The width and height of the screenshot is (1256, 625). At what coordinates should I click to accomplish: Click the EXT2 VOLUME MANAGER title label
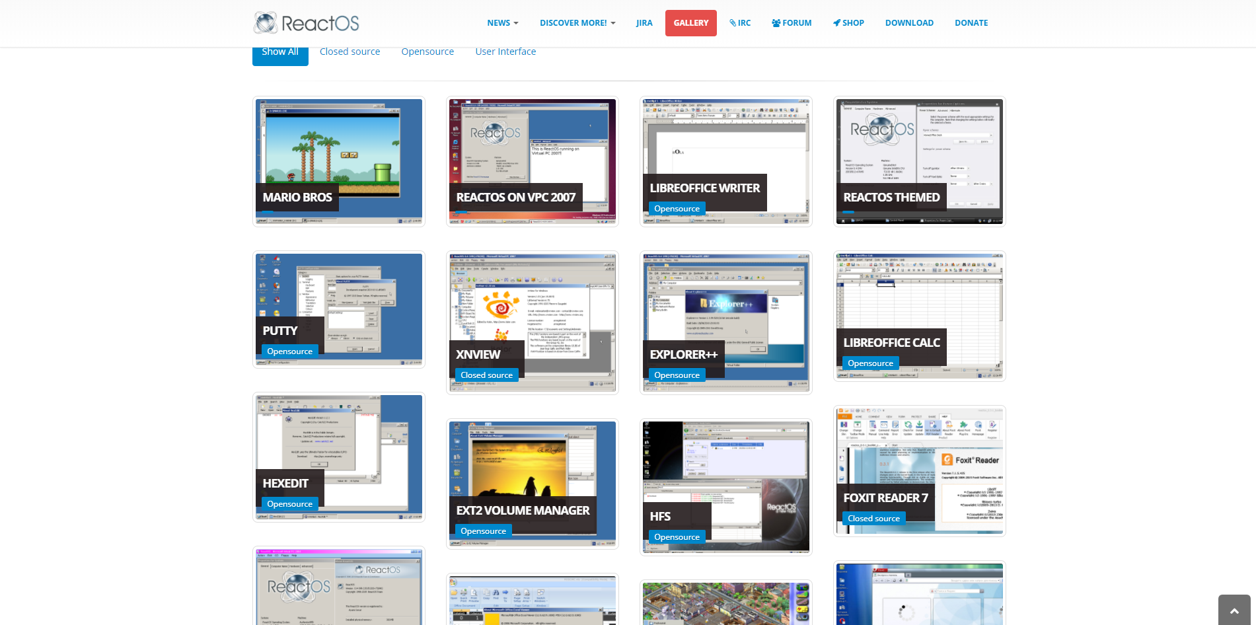[523, 511]
